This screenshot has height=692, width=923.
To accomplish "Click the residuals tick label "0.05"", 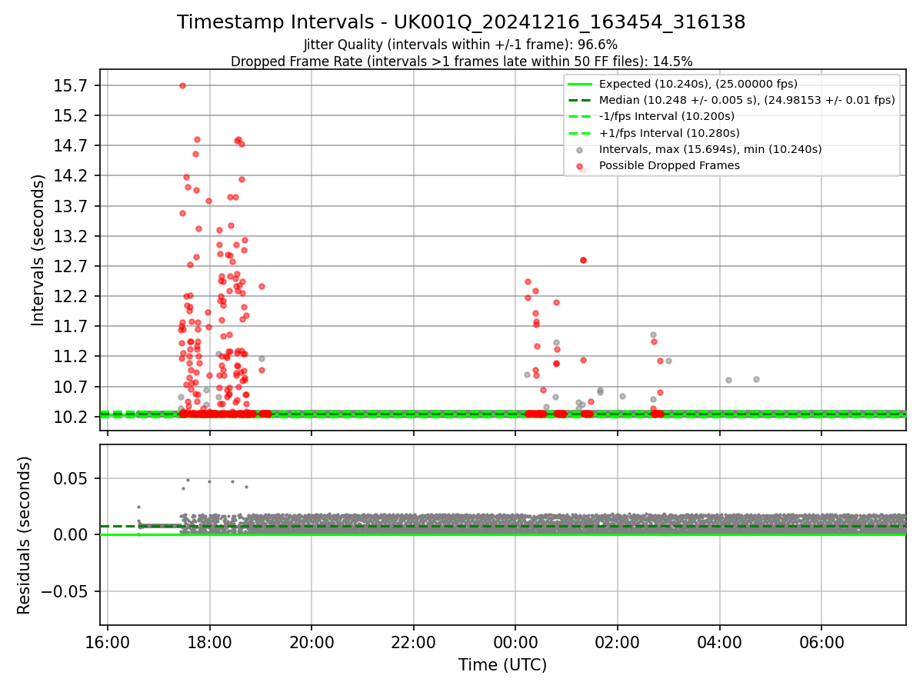I will pos(71,478).
